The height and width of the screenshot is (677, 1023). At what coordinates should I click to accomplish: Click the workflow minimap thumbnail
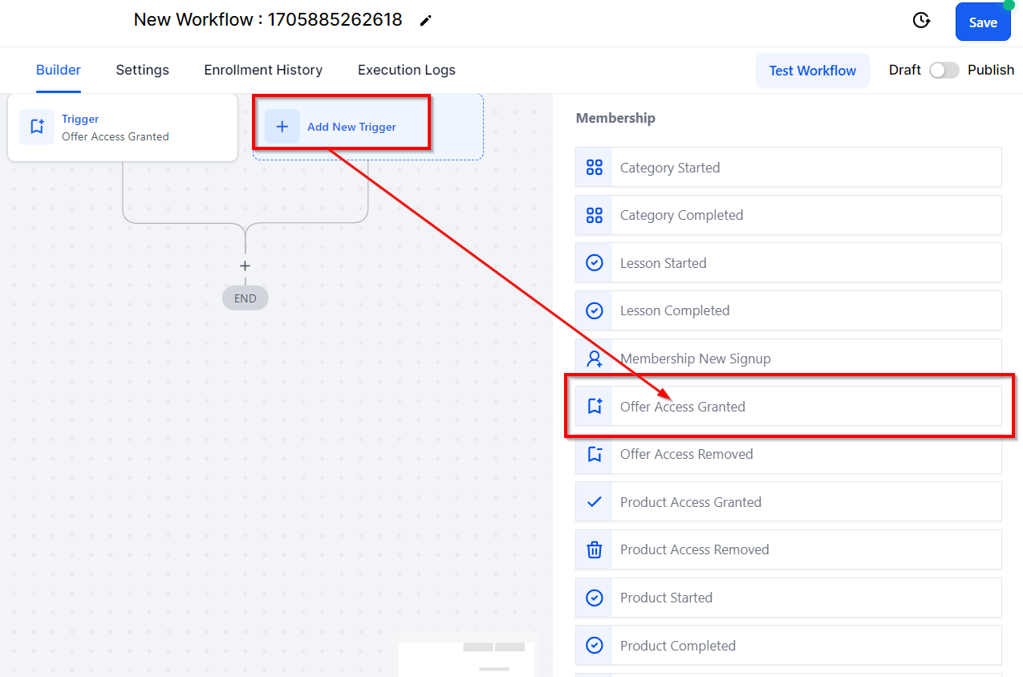tap(466, 655)
